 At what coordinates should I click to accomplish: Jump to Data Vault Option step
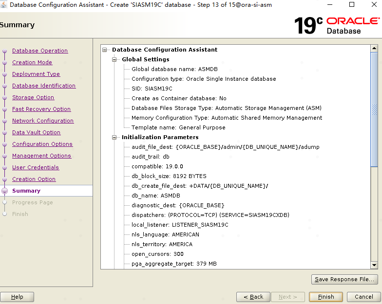[36, 132]
